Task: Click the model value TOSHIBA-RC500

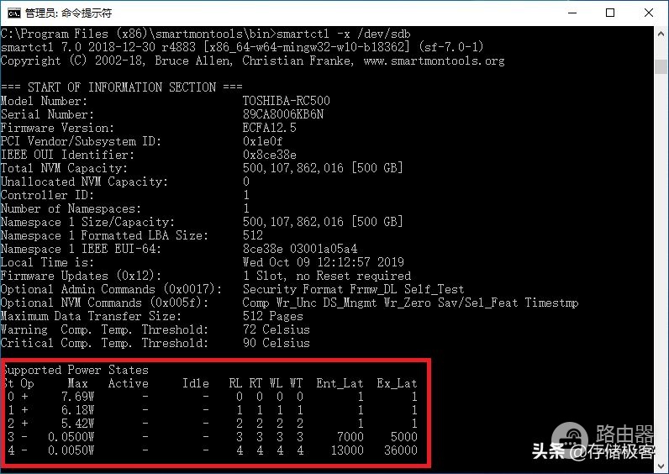Action: (x=287, y=101)
